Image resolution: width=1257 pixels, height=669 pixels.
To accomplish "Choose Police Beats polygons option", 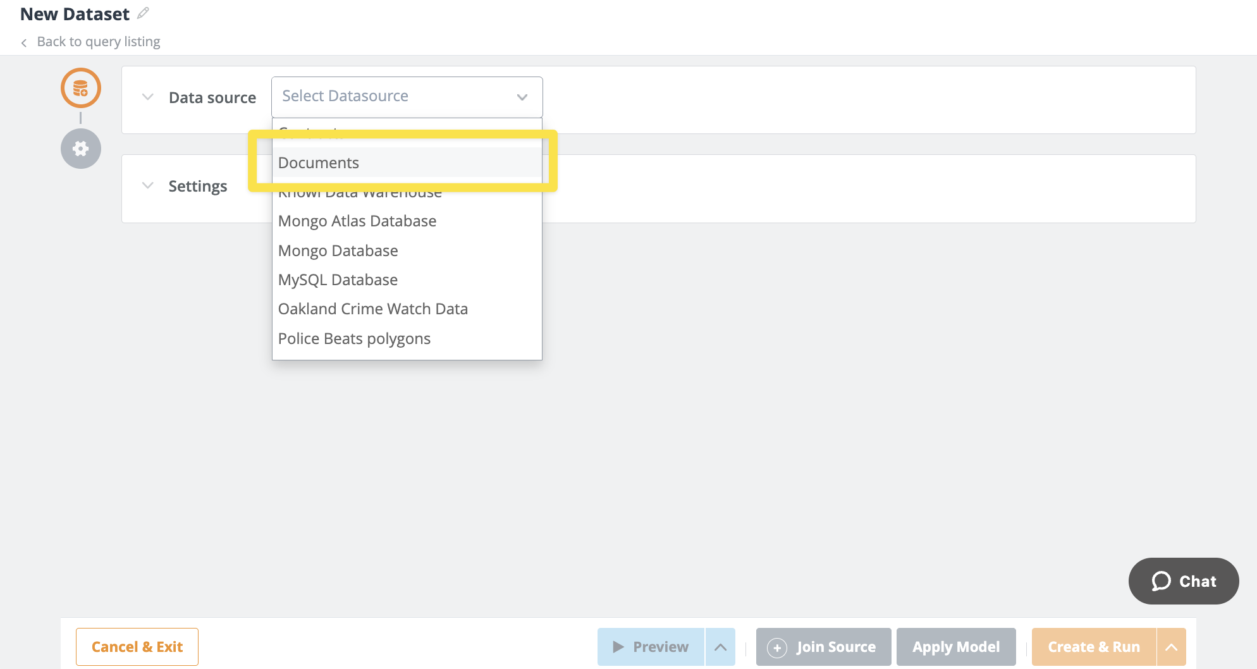I will click(x=407, y=338).
